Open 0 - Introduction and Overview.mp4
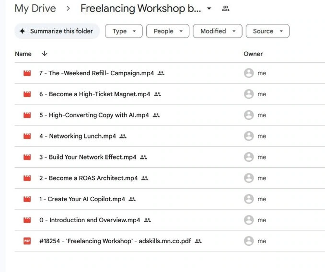The image size is (325, 272). (90, 220)
